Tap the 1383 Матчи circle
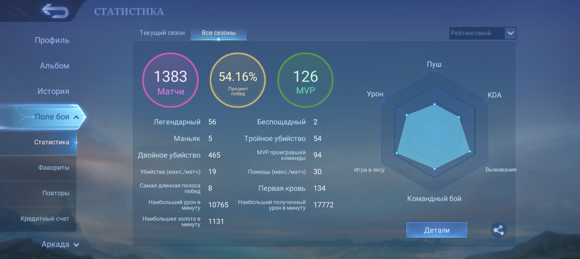This screenshot has height=259, width=580. pos(171,80)
